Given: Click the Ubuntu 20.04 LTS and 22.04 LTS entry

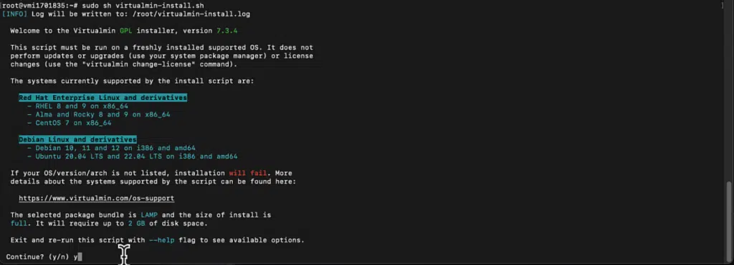Looking at the screenshot, I should pyautogui.click(x=136, y=156).
